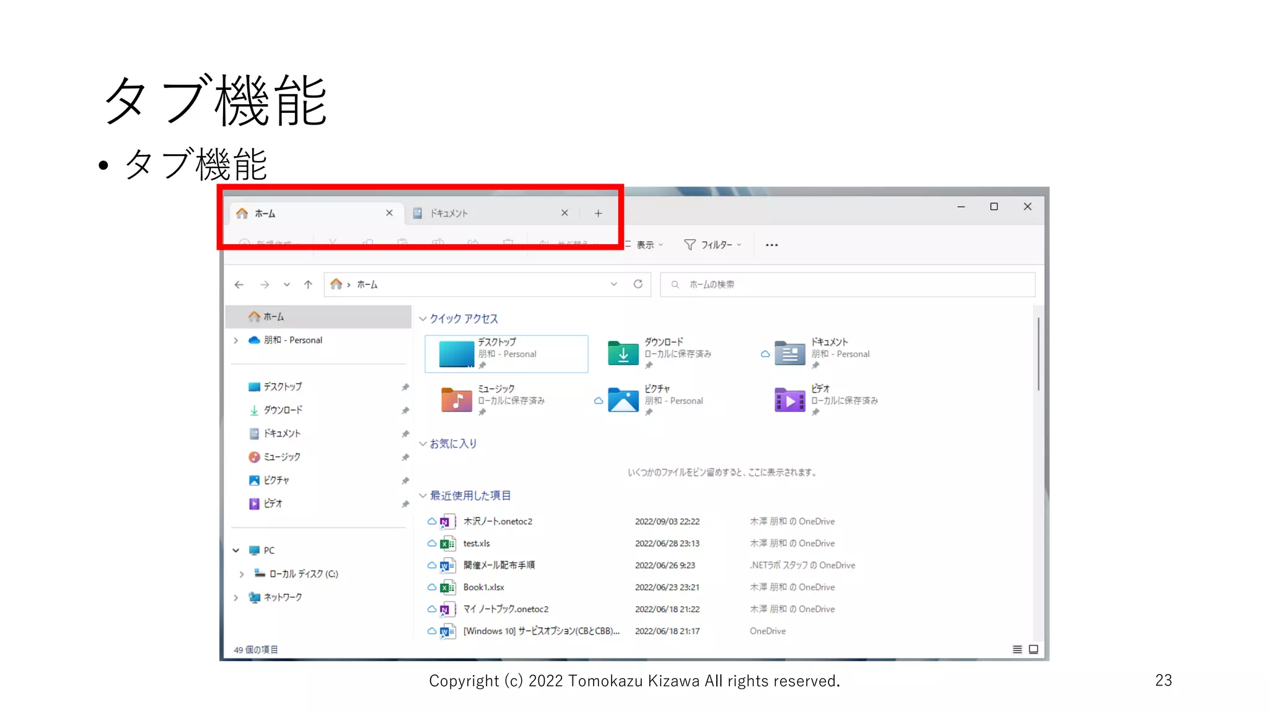Viewport: 1269px width, 714px height.
Task: Unpin Desktop in navigation pane
Action: pos(405,387)
